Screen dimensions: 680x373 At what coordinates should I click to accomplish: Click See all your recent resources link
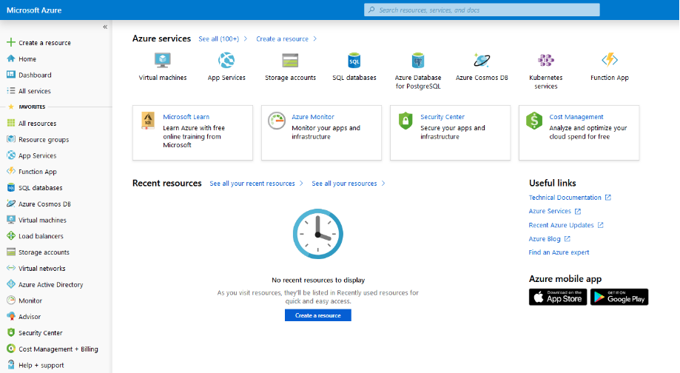tap(252, 184)
